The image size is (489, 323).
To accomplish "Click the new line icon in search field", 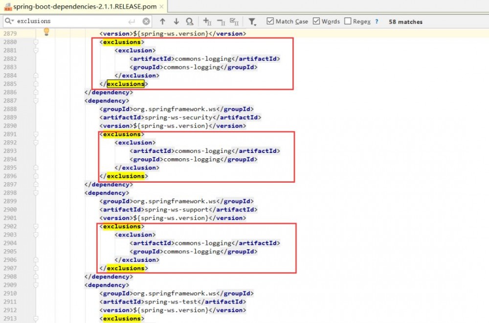I will [132, 21].
